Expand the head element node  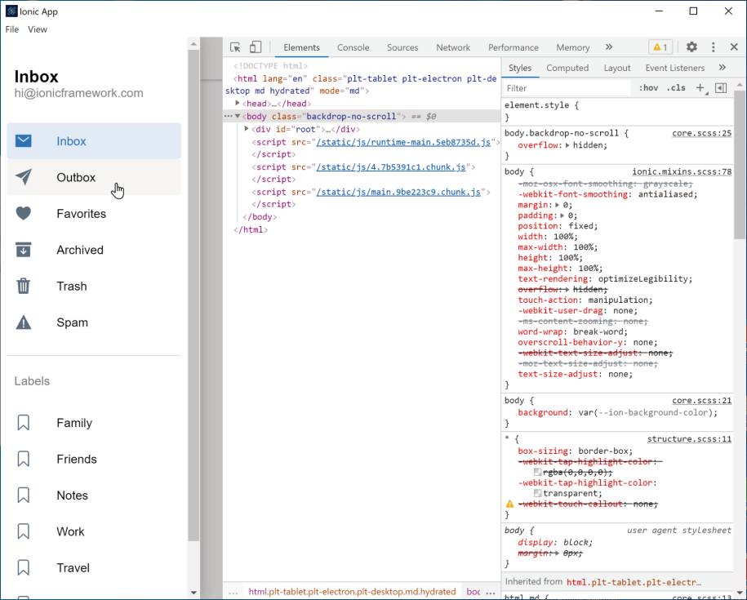coord(238,103)
